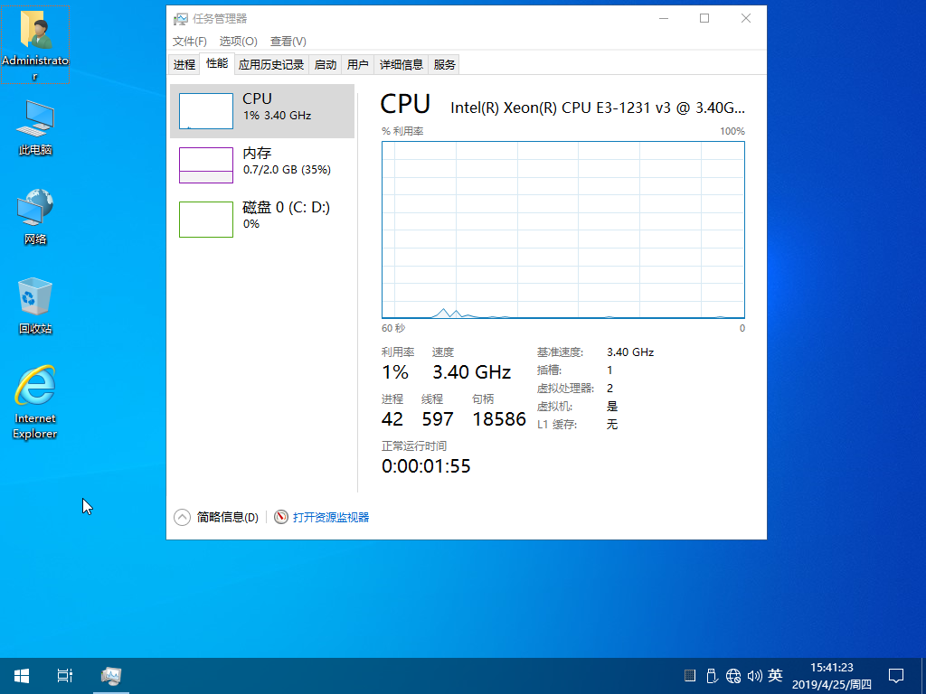This screenshot has width=926, height=694.
Task: Select the 磁盘 0 mini graph thumbnail
Action: coord(206,220)
